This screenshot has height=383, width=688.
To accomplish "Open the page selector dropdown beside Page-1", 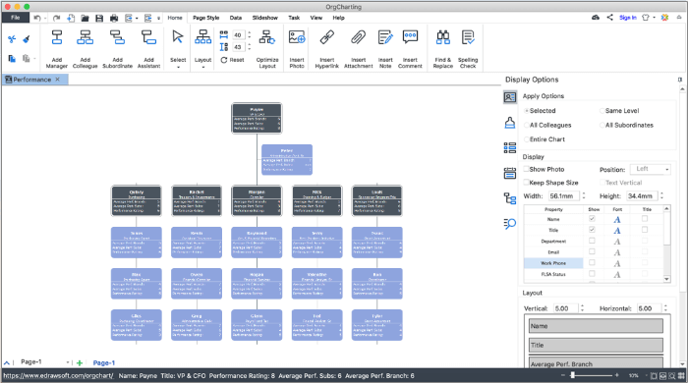I will pos(68,362).
